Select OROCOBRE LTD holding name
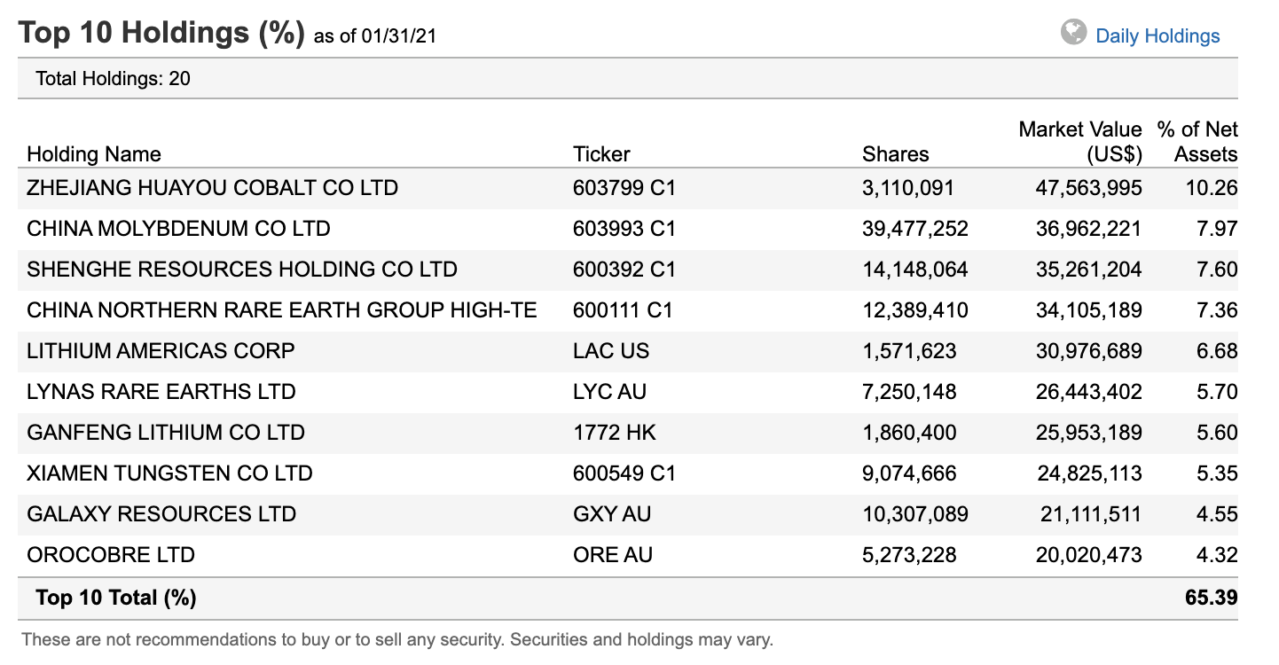Screen dimensions: 1279x665 111,555
